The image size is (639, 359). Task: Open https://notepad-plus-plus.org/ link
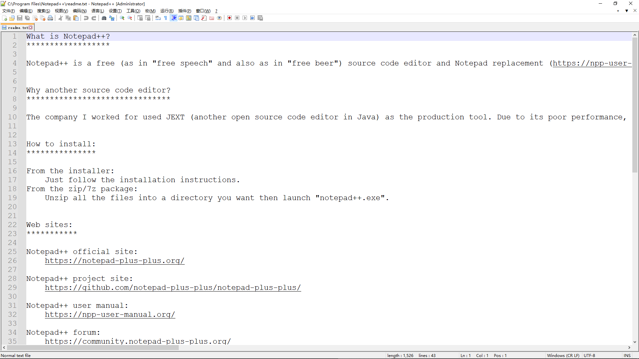[115, 261]
